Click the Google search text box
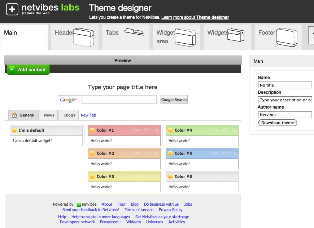This screenshot has width=314, height=228. (x=119, y=100)
